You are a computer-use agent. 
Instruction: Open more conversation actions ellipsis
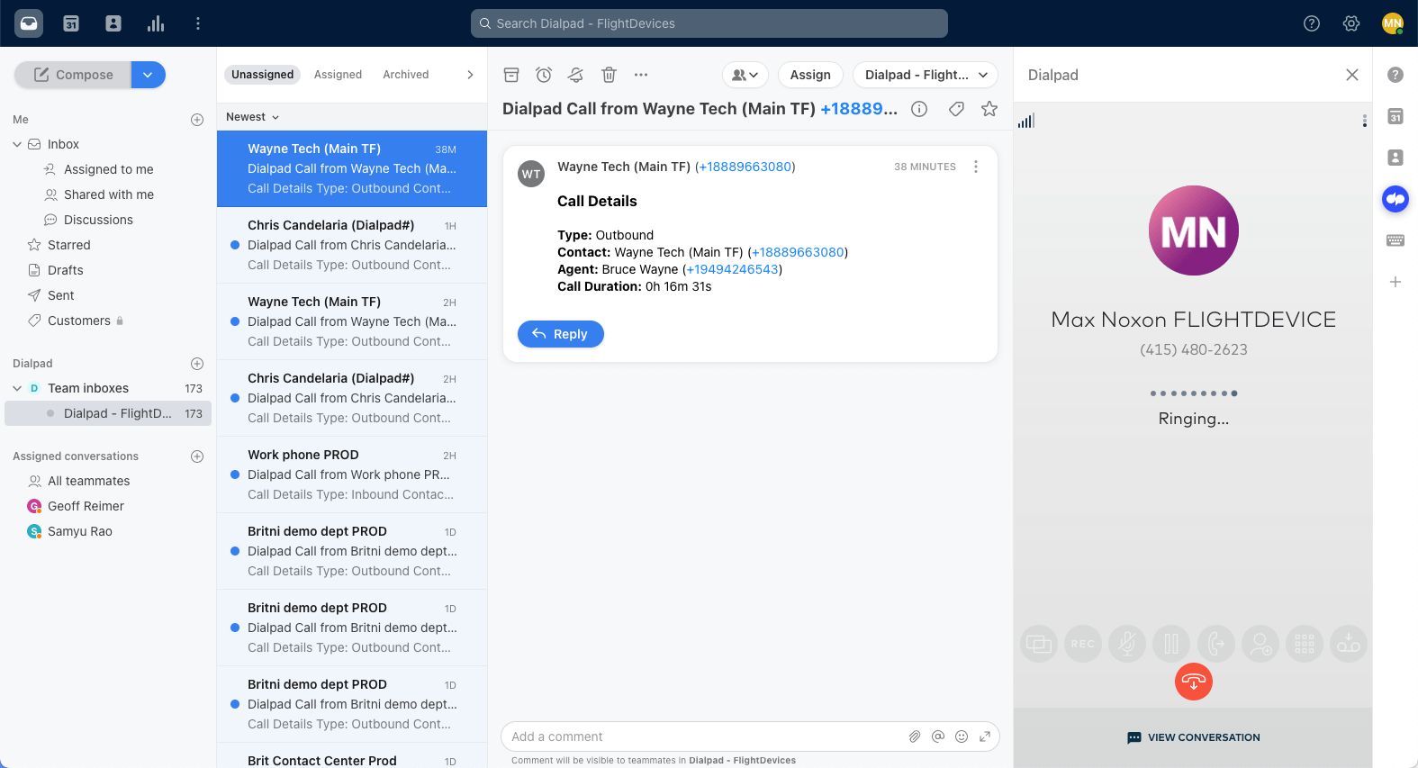(x=641, y=75)
